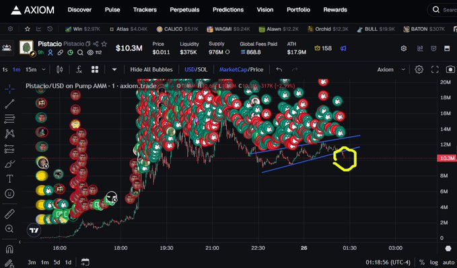
Task: Select the ruler measure tool
Action: (x=9, y=214)
